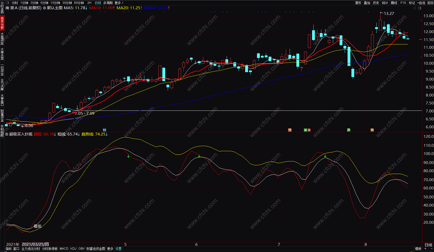Screen dimensions: 434x252
Task: Select 技术分析 sidebar tab
Action: coord(2,23)
